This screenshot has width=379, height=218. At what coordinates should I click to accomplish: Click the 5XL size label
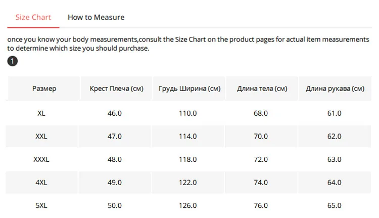tap(41, 205)
